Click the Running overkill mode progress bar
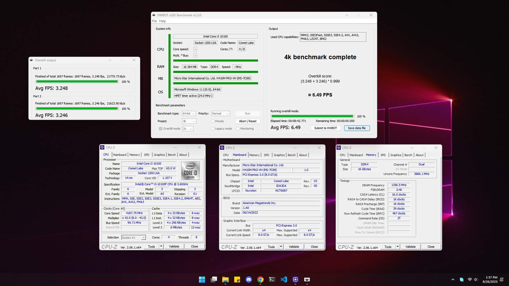The width and height of the screenshot is (509, 286). pos(312,116)
